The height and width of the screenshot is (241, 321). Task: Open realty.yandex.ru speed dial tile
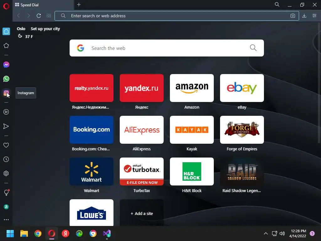click(x=92, y=88)
